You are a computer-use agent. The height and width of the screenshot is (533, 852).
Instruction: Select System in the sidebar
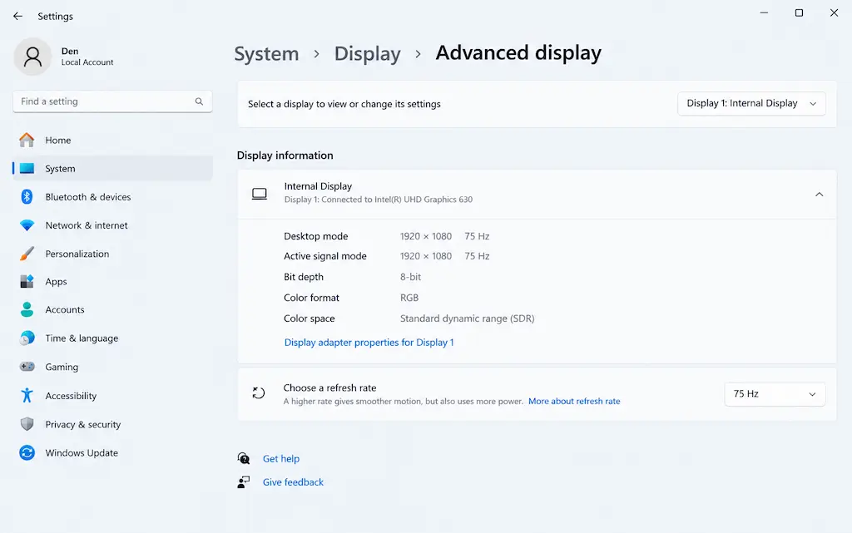coord(112,169)
